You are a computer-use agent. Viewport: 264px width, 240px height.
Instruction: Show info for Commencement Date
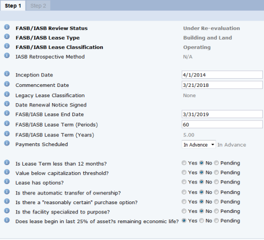coord(7,84)
